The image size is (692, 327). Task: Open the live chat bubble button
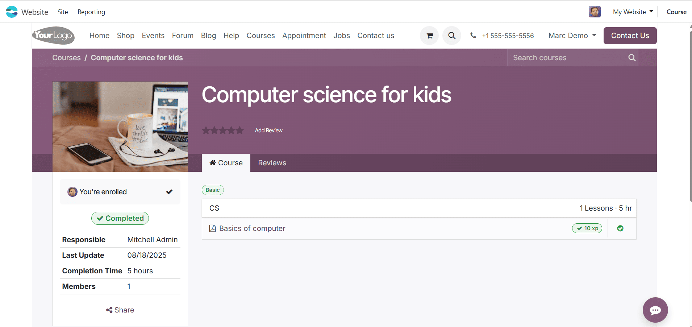pos(655,310)
